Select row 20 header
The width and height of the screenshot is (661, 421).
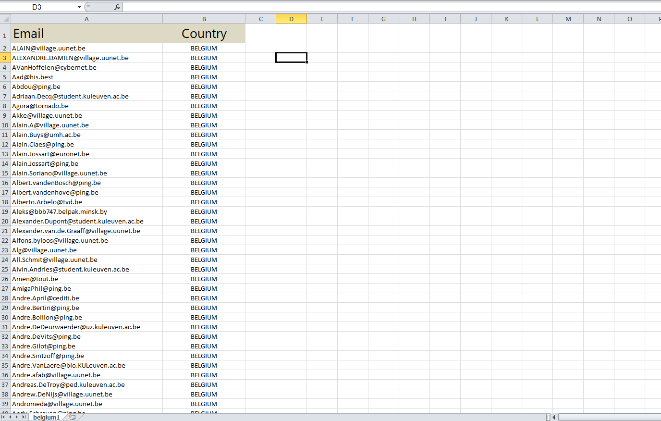5,221
